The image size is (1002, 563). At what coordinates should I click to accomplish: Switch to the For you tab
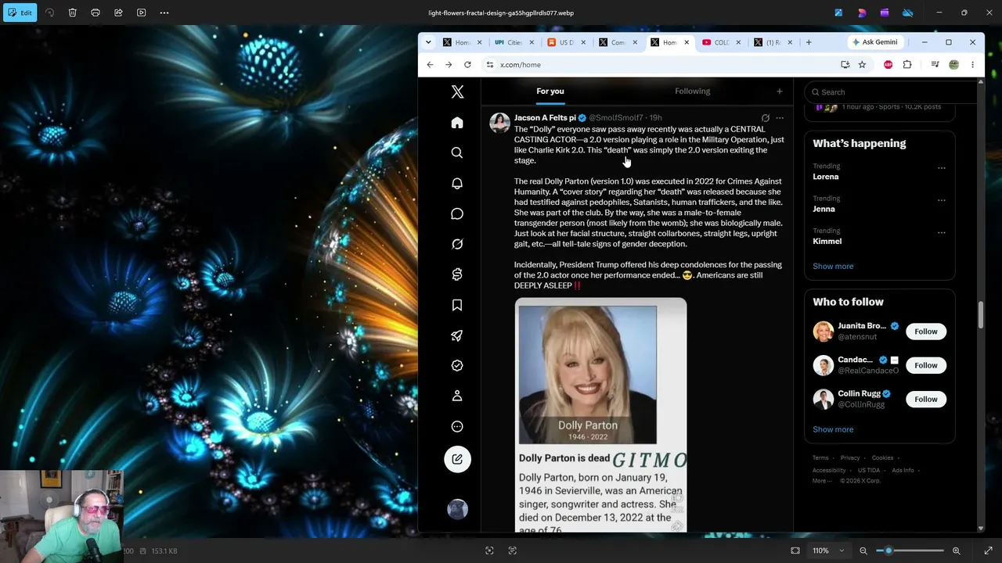coord(550,91)
